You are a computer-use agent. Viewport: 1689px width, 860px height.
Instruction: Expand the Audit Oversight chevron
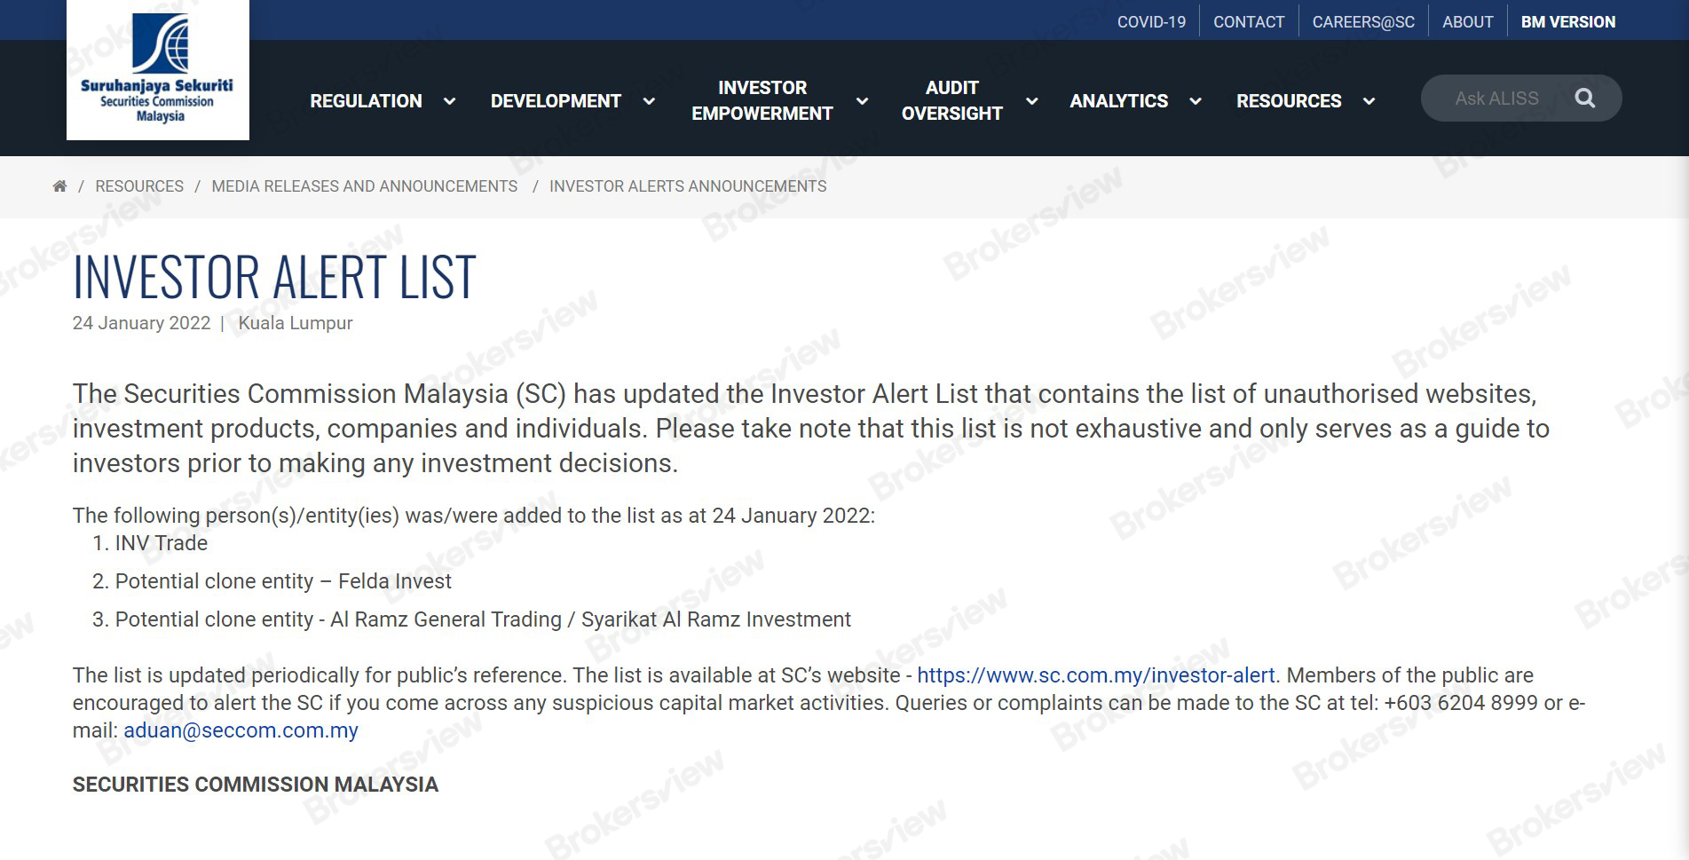1031,101
